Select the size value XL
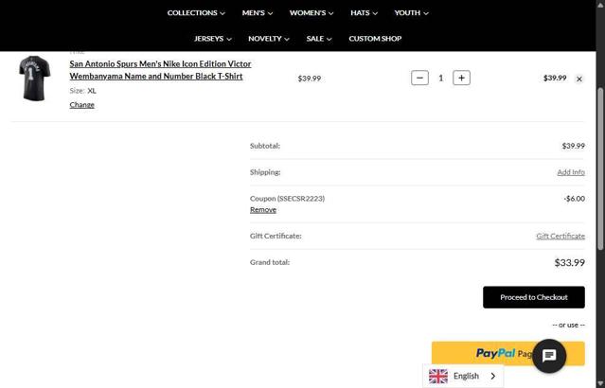The image size is (605, 388). [92, 91]
